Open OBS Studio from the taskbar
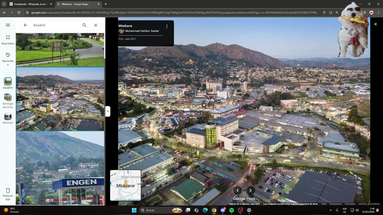 [240, 210]
